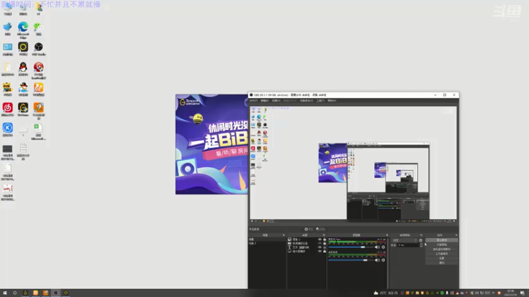The image size is (529, 297).
Task: Click the taskbar search circle
Action: tap(15, 293)
